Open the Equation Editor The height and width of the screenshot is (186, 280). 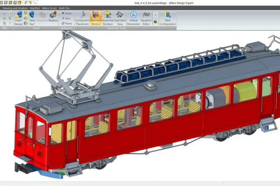(x=146, y=18)
